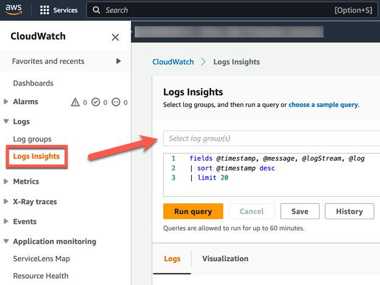Click the search magnifier icon
The image size is (380, 285).
97,10
